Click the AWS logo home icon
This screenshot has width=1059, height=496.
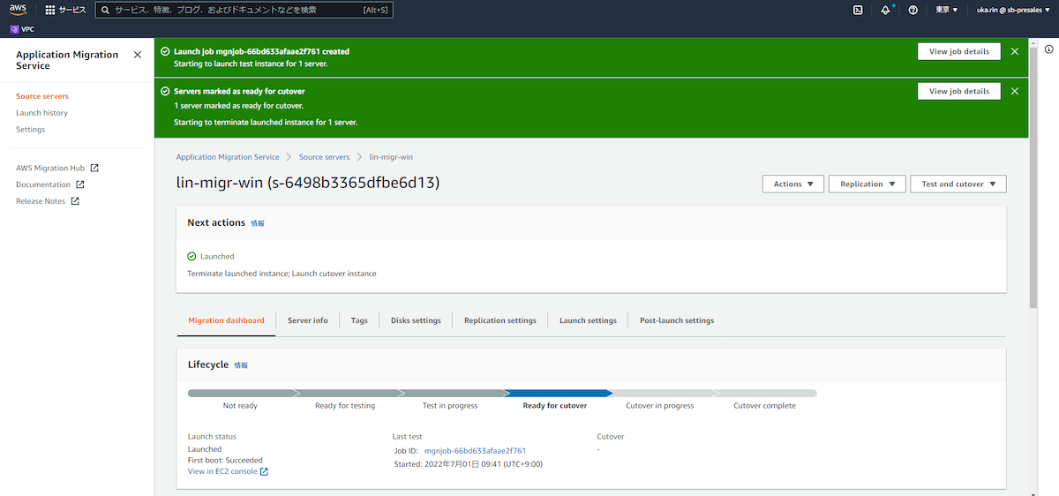tap(19, 10)
